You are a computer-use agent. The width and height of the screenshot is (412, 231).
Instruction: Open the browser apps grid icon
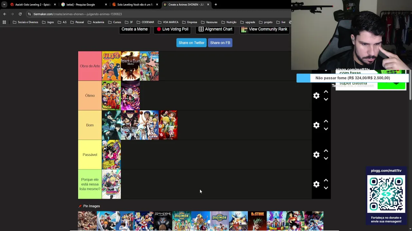point(4,22)
